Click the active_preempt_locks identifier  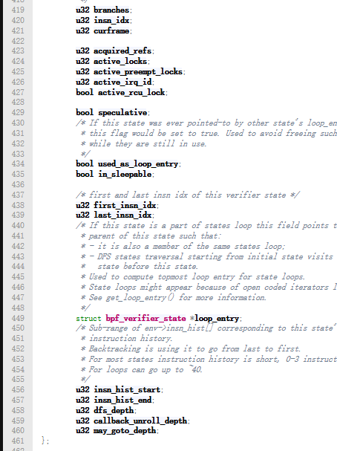coord(138,71)
